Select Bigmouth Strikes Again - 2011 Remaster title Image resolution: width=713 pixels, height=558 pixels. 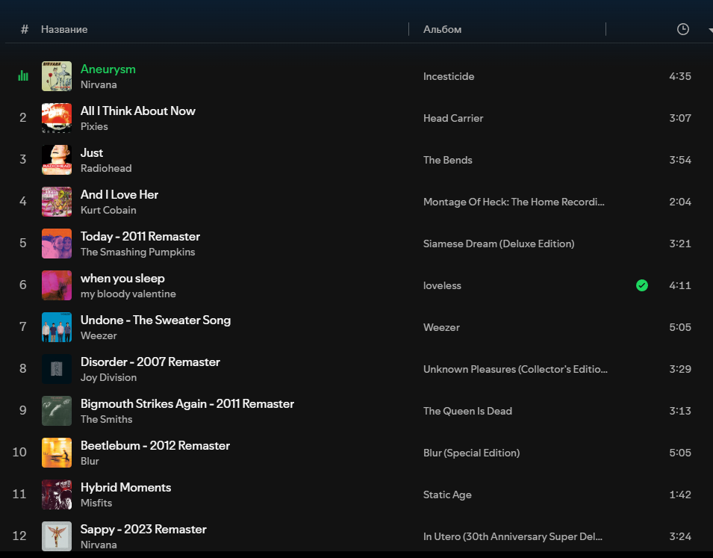187,404
